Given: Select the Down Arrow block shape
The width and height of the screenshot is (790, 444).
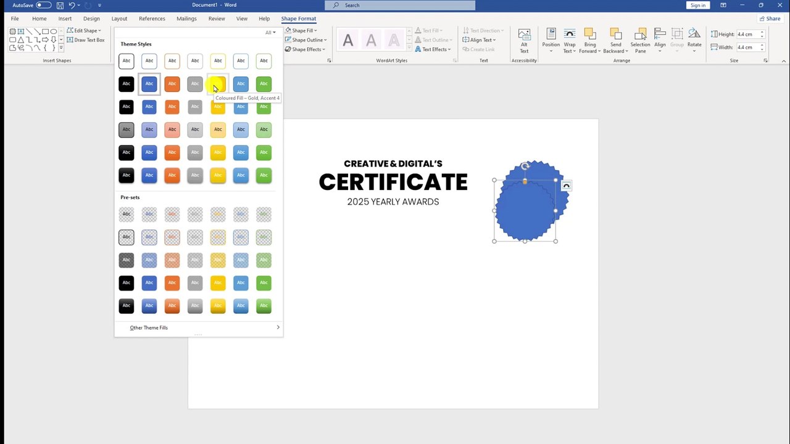Looking at the screenshot, I should pyautogui.click(x=54, y=39).
